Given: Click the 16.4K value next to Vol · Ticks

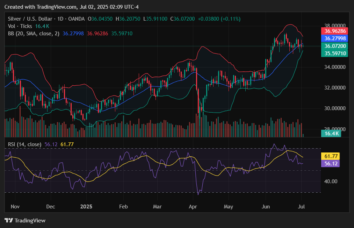Looking at the screenshot, I should coord(42,26).
